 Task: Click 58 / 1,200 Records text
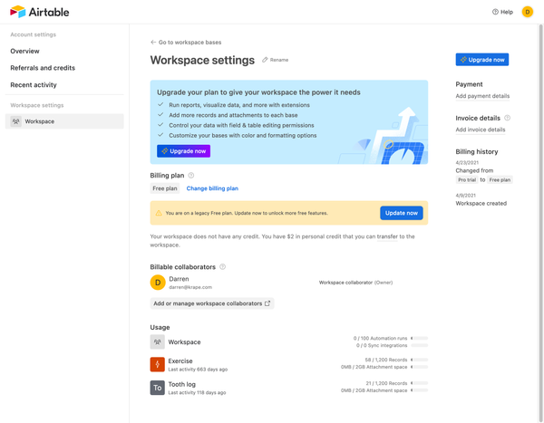click(386, 360)
